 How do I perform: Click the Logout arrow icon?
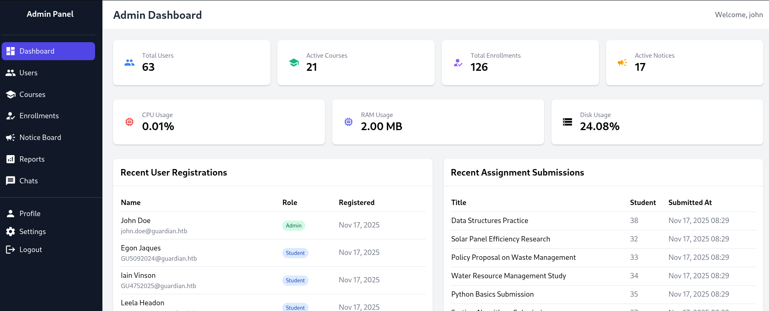(11, 250)
